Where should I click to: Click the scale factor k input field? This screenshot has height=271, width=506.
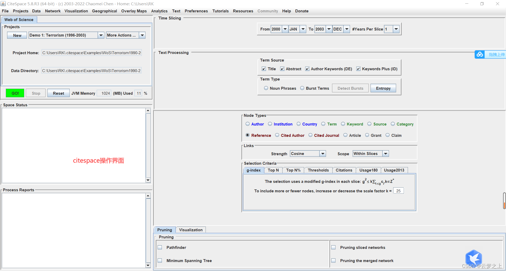pos(398,191)
